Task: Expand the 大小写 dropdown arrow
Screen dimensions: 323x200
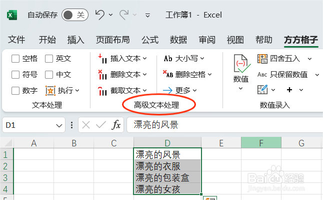Action: coord(202,59)
